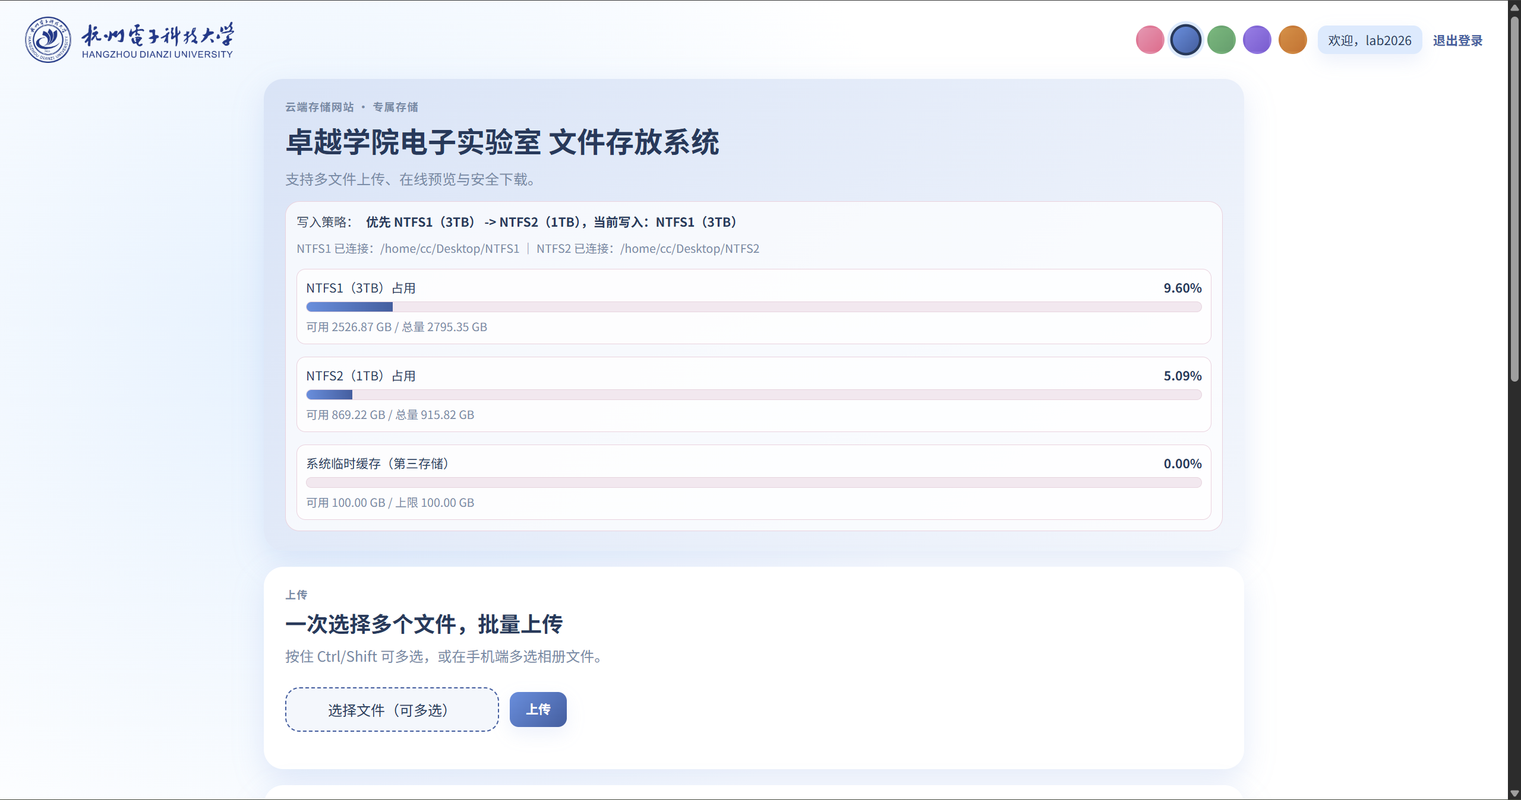This screenshot has width=1521, height=800.
Task: Click the text 可用 100.00 GB / 上限 100.00 GB
Action: point(390,503)
